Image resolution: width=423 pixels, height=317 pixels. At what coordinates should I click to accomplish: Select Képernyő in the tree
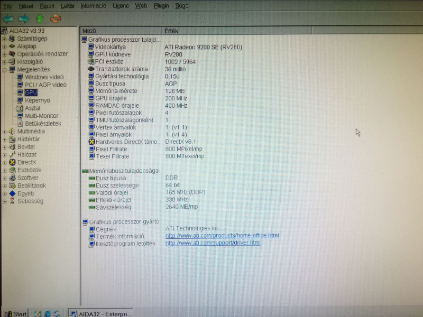(38, 100)
